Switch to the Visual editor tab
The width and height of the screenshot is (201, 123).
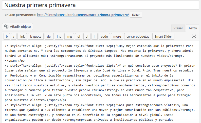[178, 28]
